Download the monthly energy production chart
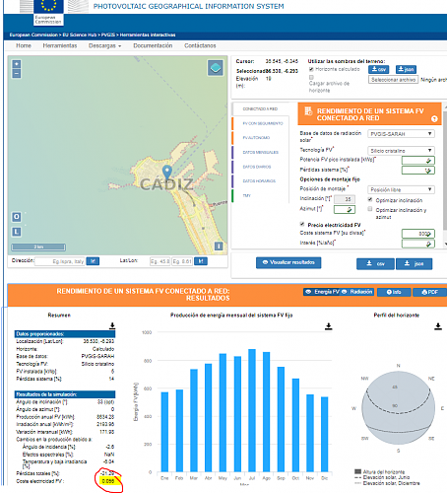Image resolution: width=447 pixels, height=493 pixels. coord(328,326)
